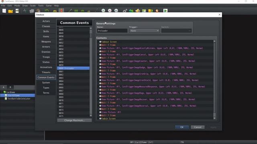Open the Sound Test speaker icon
Screen dimensions: 257x144
[x=138, y=11]
